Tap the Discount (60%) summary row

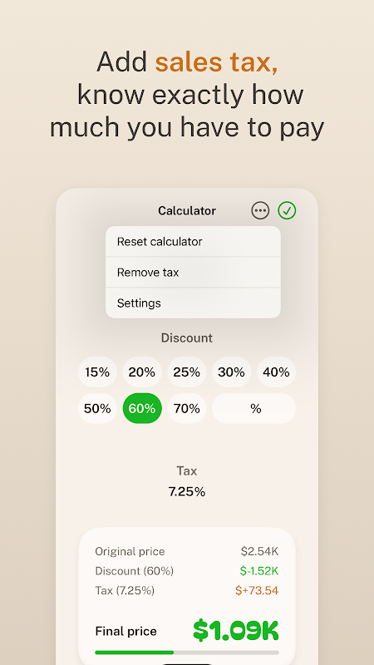click(x=187, y=571)
